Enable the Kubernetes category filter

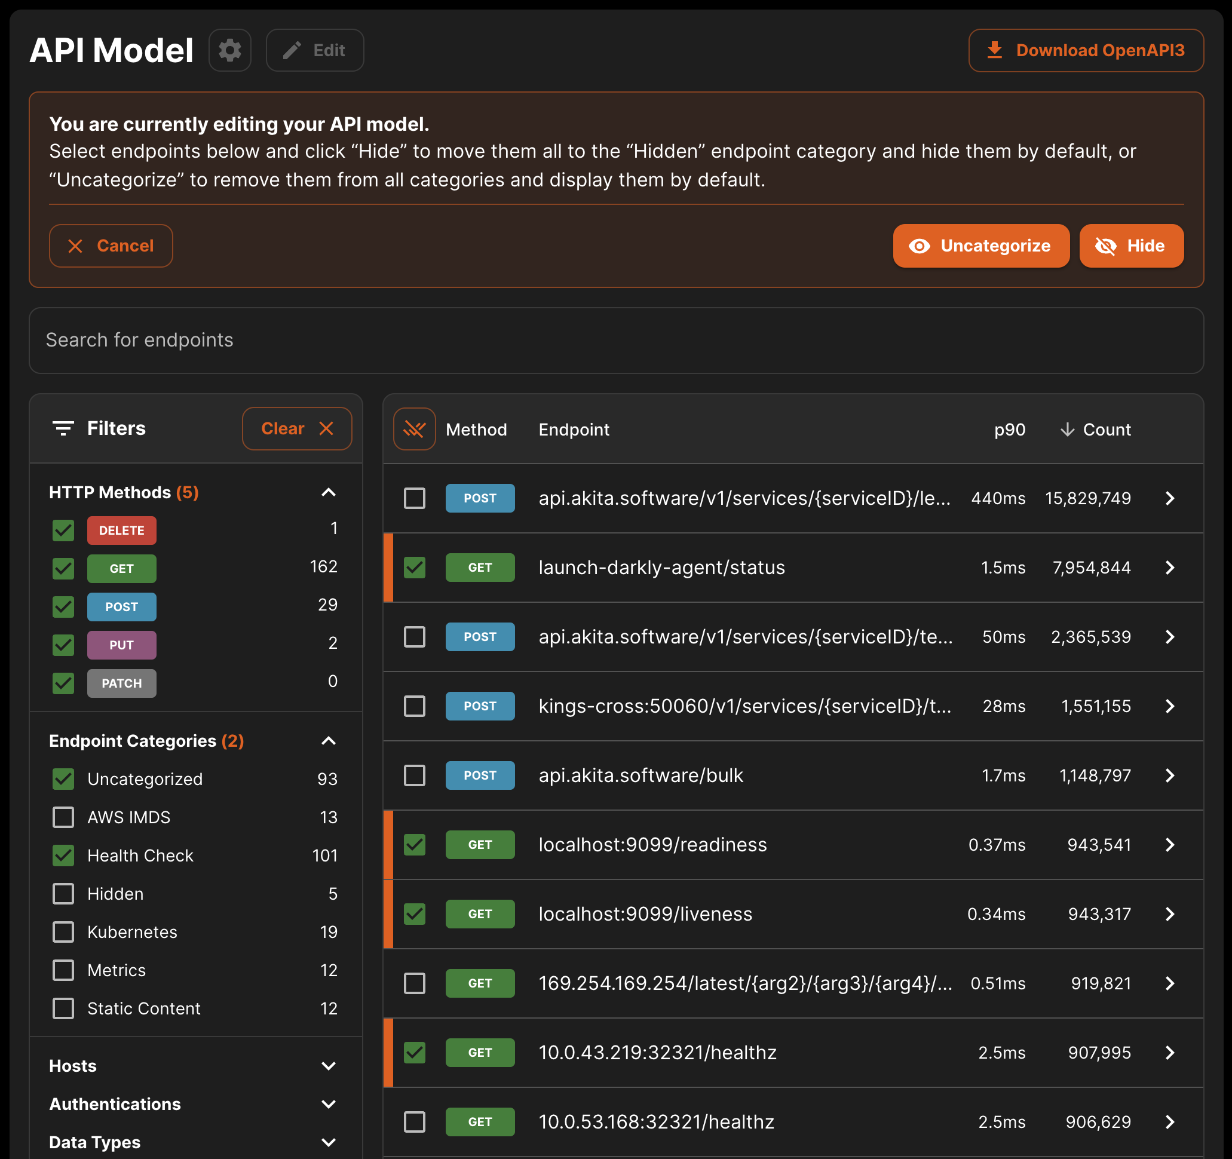tap(63, 932)
